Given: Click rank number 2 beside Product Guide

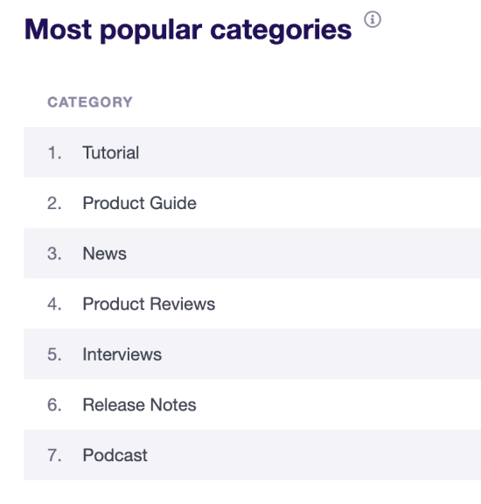Looking at the screenshot, I should [x=54, y=203].
